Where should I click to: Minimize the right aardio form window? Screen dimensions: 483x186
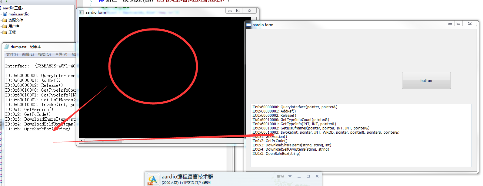(x=450, y=24)
